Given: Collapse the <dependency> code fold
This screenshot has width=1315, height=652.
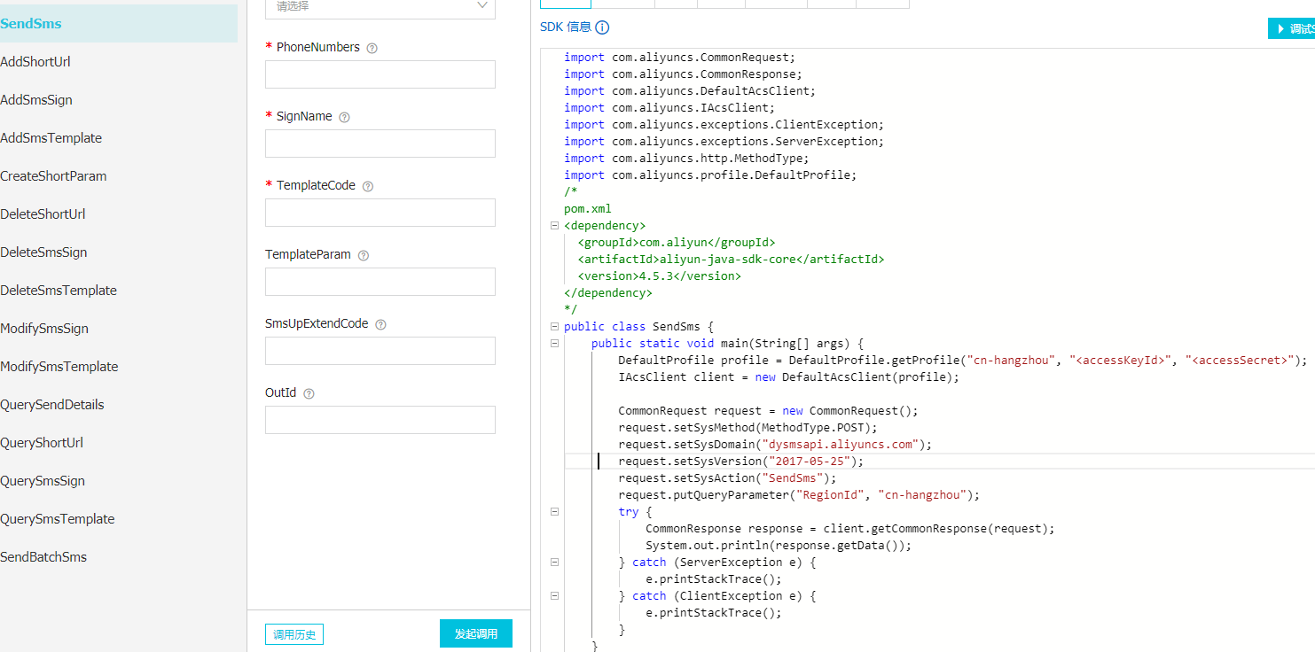Looking at the screenshot, I should pos(554,226).
